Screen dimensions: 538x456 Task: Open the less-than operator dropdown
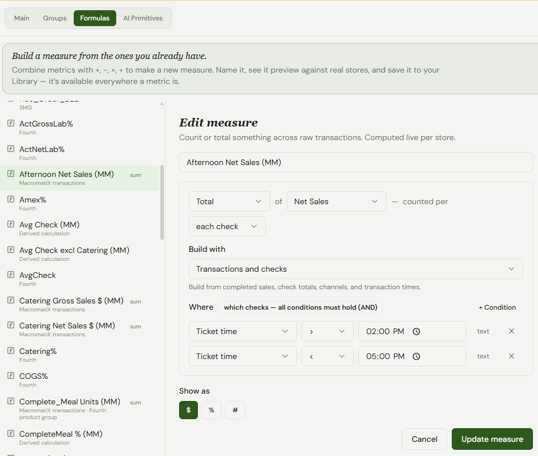tap(327, 356)
